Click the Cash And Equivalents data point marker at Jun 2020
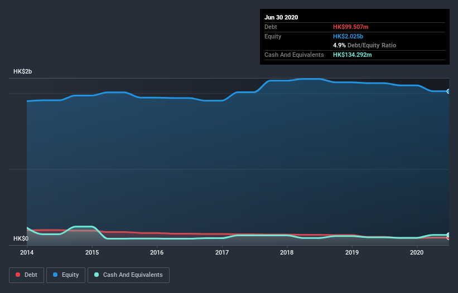The width and height of the screenshot is (458, 293). [x=449, y=235]
